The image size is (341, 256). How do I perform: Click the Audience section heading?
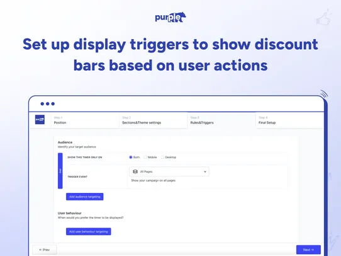pyautogui.click(x=65, y=143)
